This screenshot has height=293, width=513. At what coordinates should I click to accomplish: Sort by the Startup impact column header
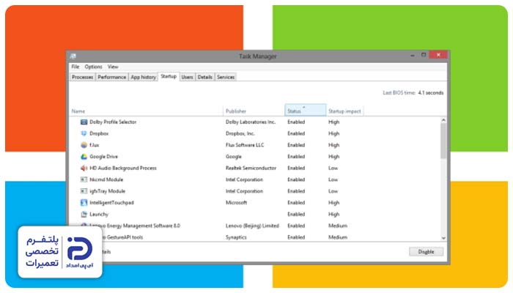click(344, 111)
